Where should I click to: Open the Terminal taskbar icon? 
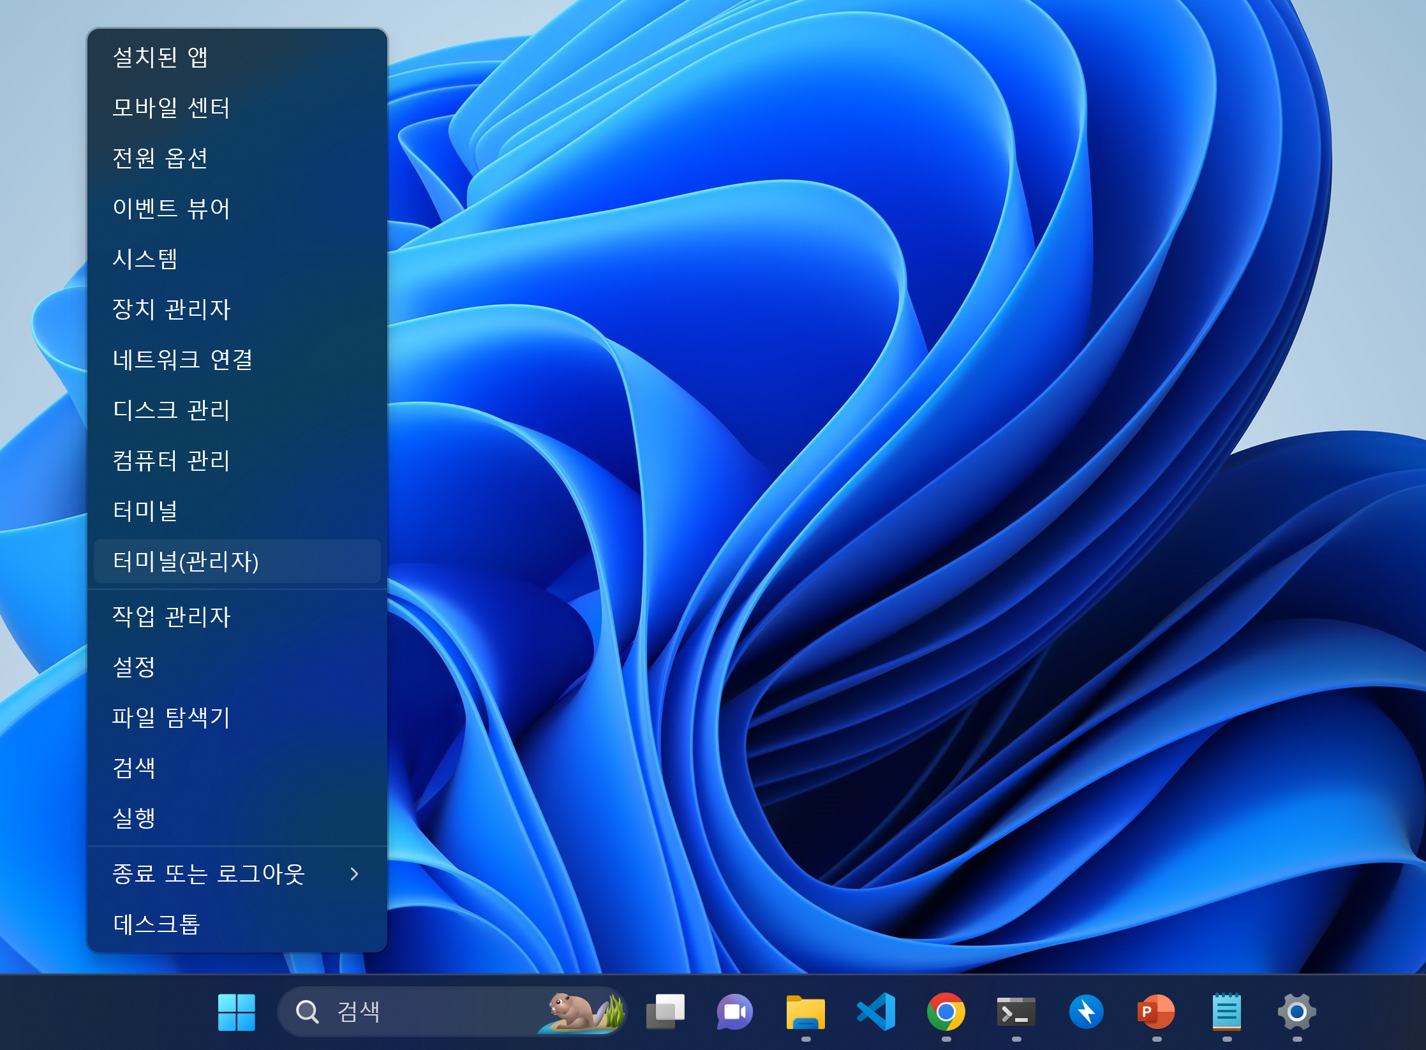click(x=1016, y=1012)
